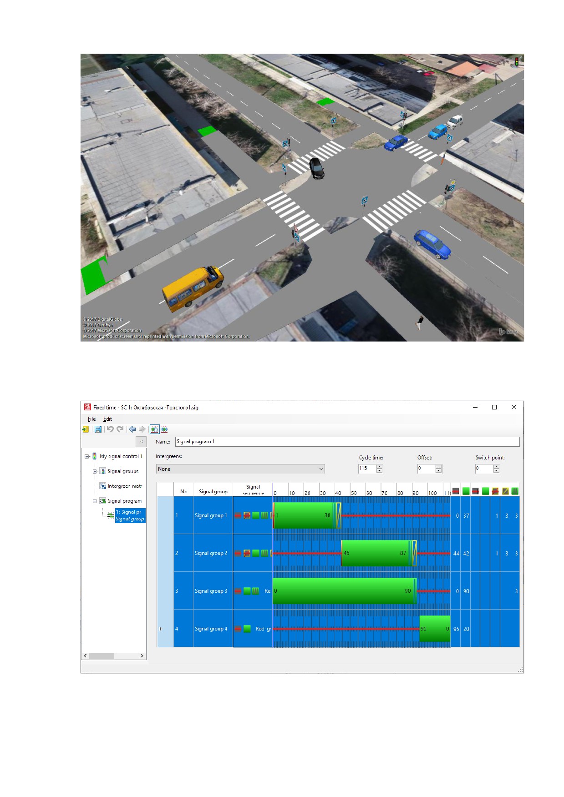
Task: Click the red end column header icon, first one
Action: (456, 491)
